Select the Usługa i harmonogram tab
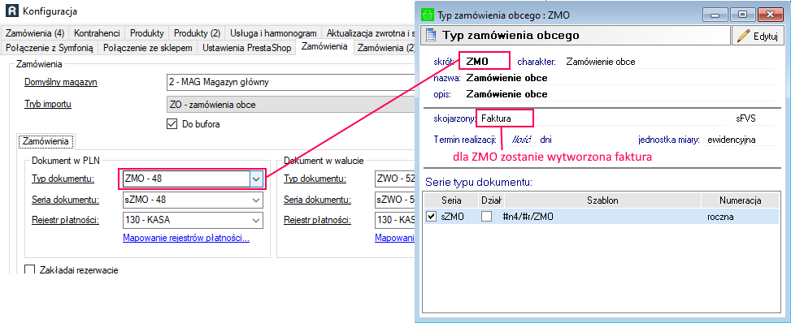 (x=273, y=33)
